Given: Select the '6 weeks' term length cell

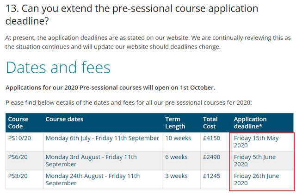Looking at the screenshot, I should (182, 161).
